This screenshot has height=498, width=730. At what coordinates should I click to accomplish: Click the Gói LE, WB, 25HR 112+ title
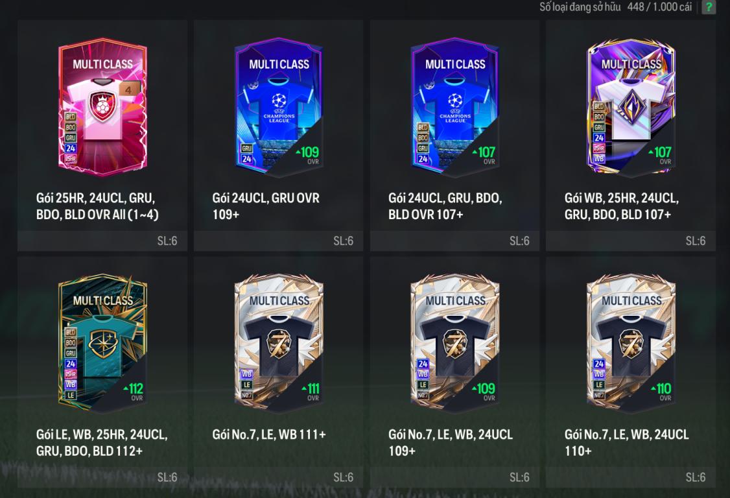click(x=102, y=443)
